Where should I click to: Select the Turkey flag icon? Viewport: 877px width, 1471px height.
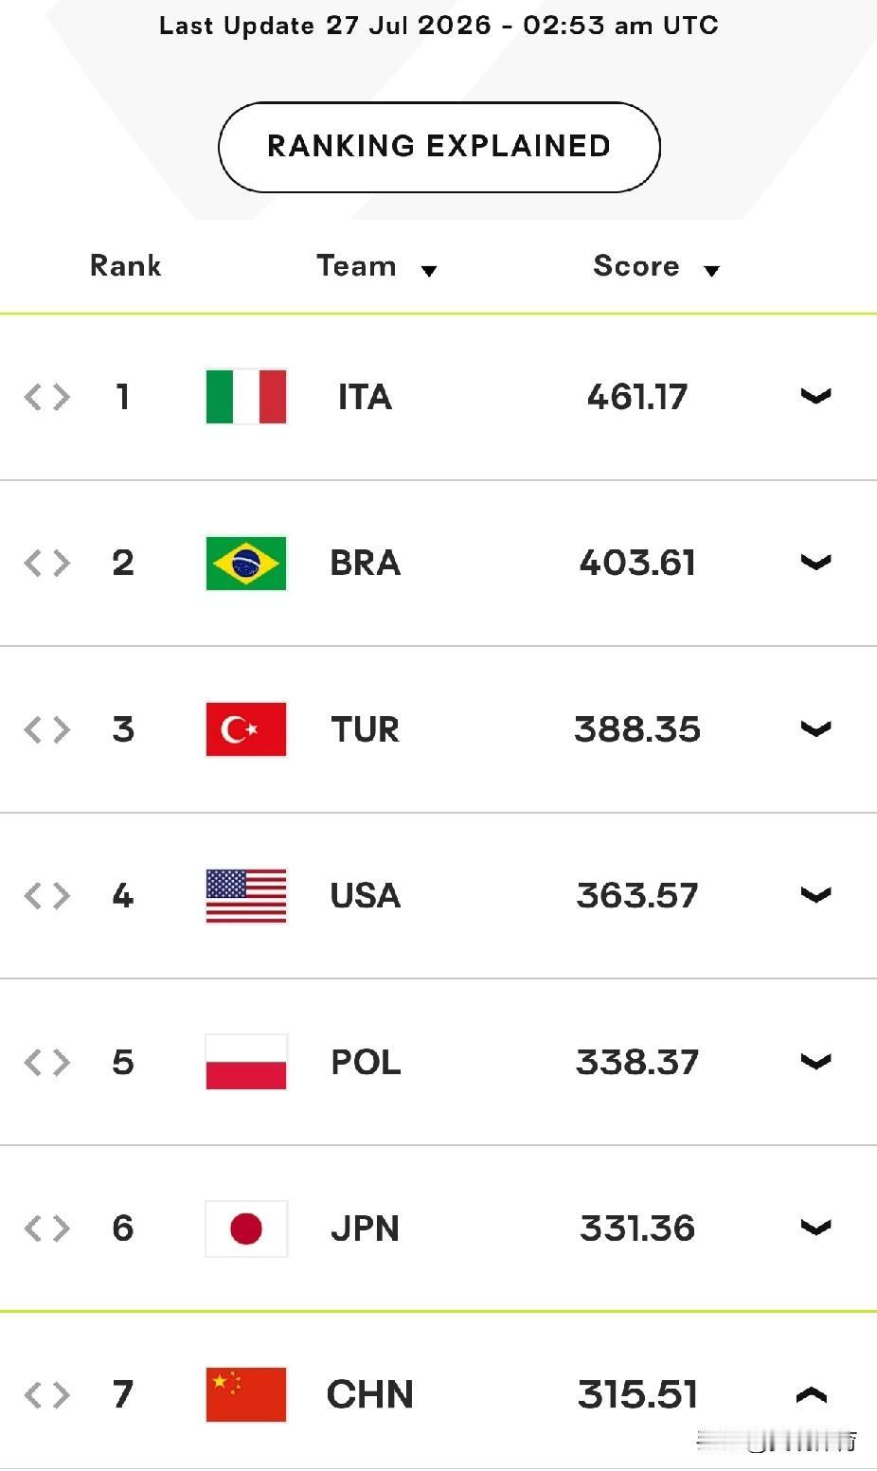(x=246, y=729)
